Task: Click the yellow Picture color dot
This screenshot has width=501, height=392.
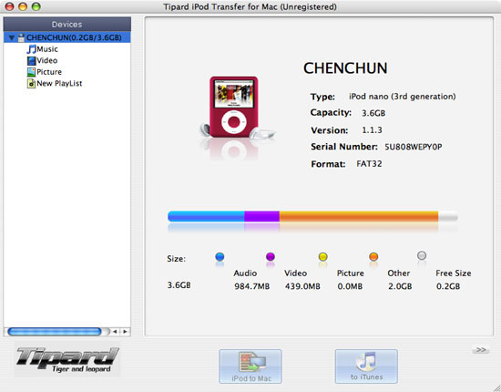Action: pos(323,257)
